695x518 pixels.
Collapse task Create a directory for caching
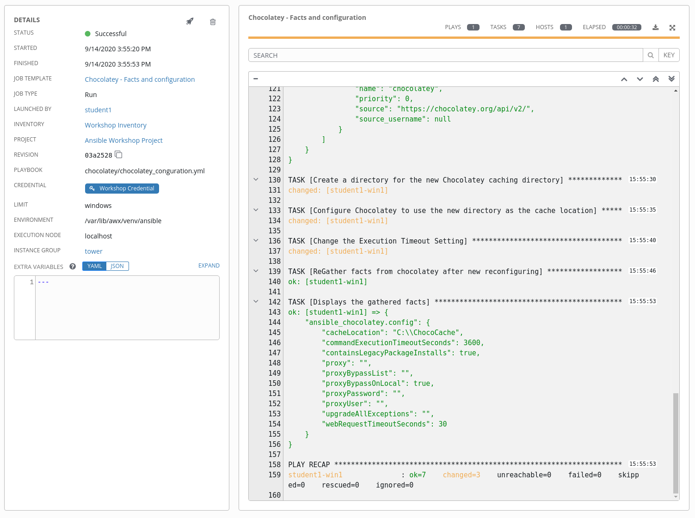pos(256,179)
